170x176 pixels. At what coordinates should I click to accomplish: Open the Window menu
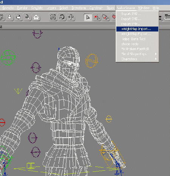(x=144, y=8)
